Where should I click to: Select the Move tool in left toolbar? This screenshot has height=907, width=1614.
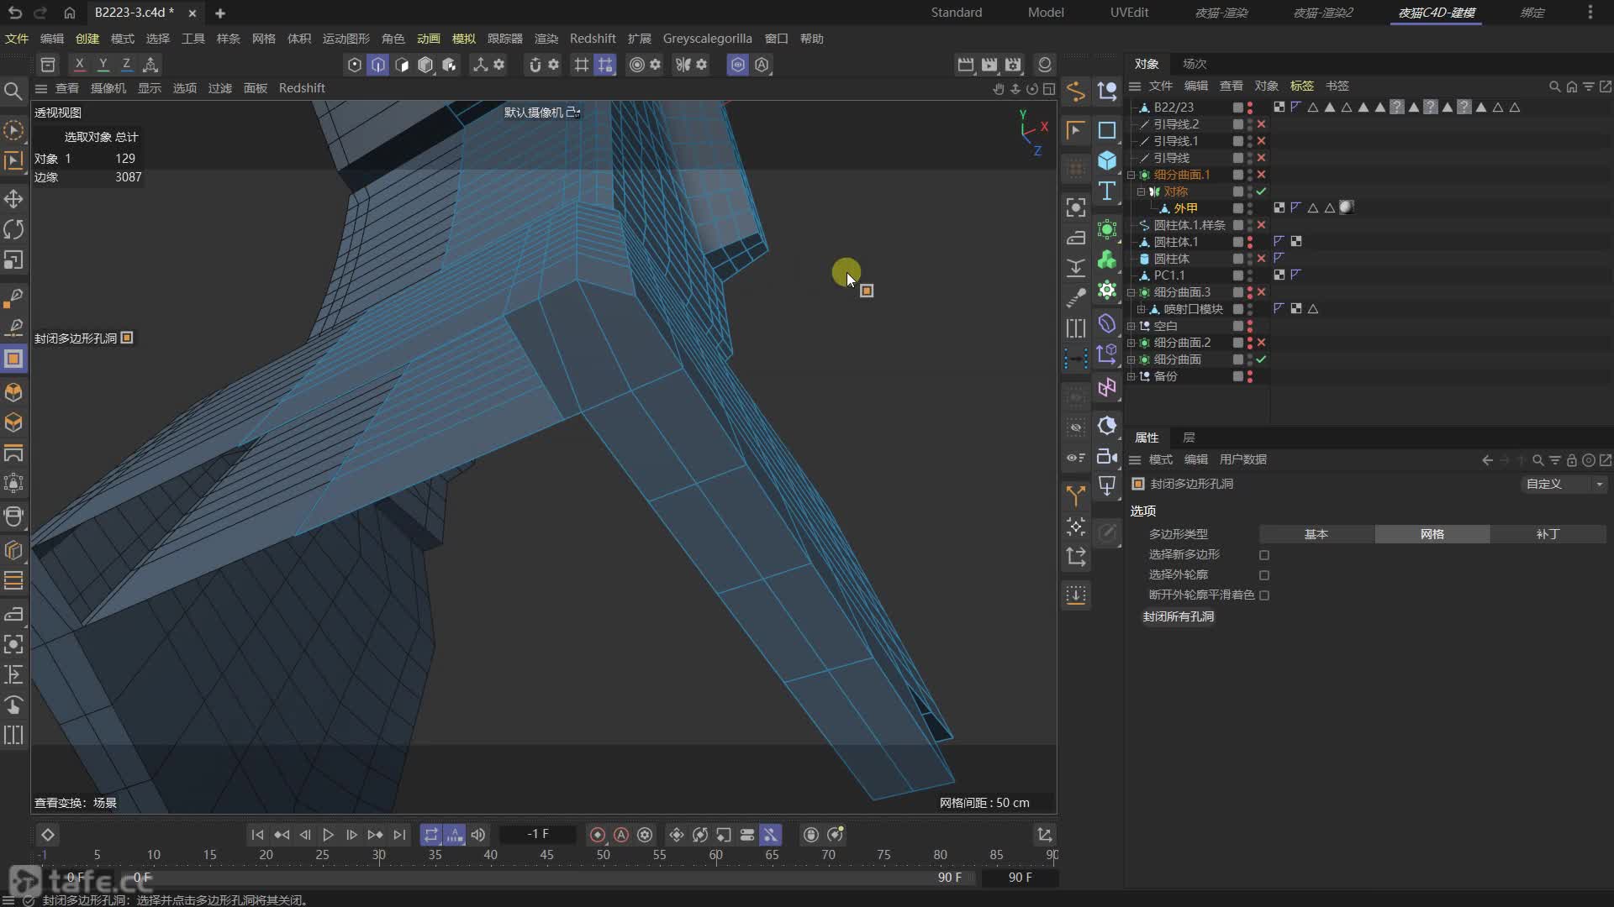13,199
